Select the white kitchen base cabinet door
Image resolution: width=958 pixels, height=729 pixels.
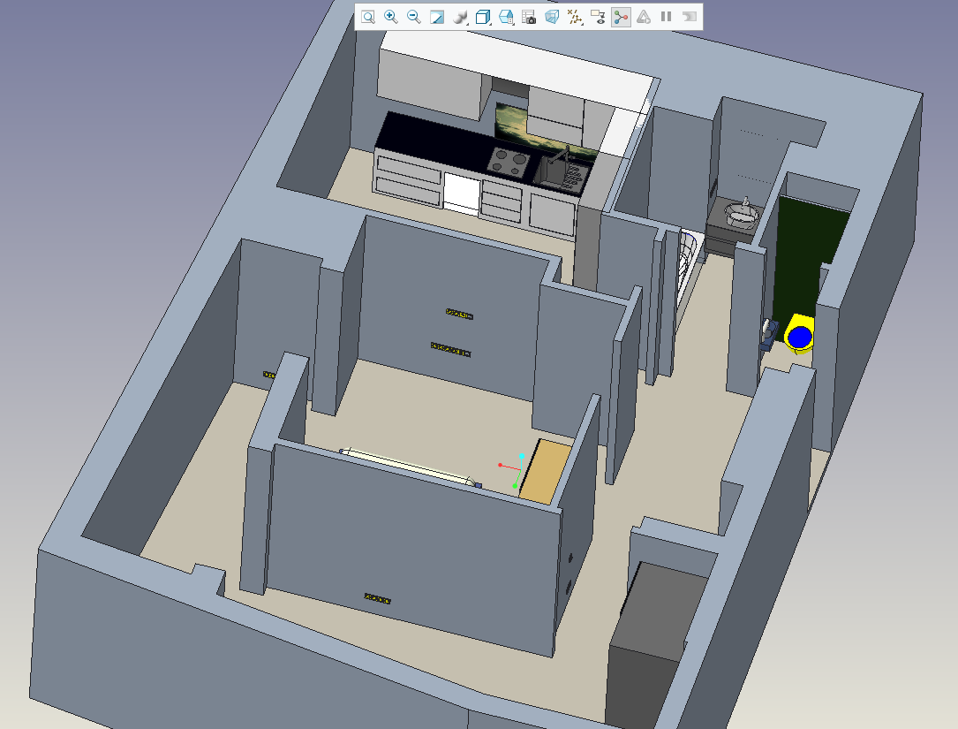tap(461, 192)
